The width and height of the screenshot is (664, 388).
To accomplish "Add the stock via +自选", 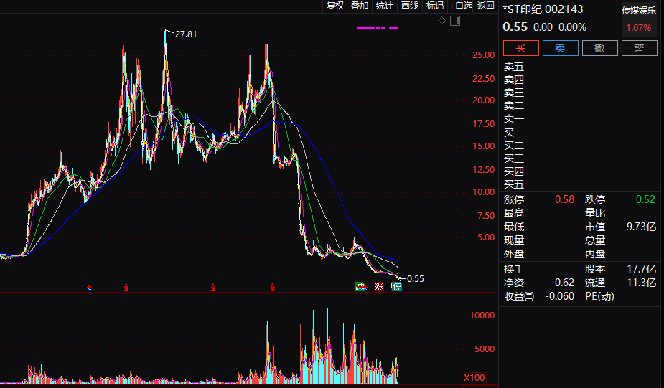I will pos(461,6).
